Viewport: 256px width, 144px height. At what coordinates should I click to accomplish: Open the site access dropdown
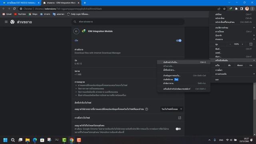(x=172, y=109)
